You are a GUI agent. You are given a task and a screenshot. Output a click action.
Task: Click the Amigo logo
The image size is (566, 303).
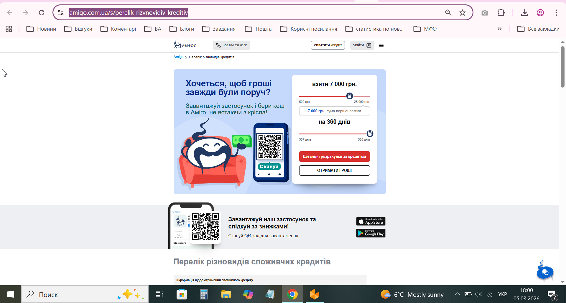pos(185,45)
